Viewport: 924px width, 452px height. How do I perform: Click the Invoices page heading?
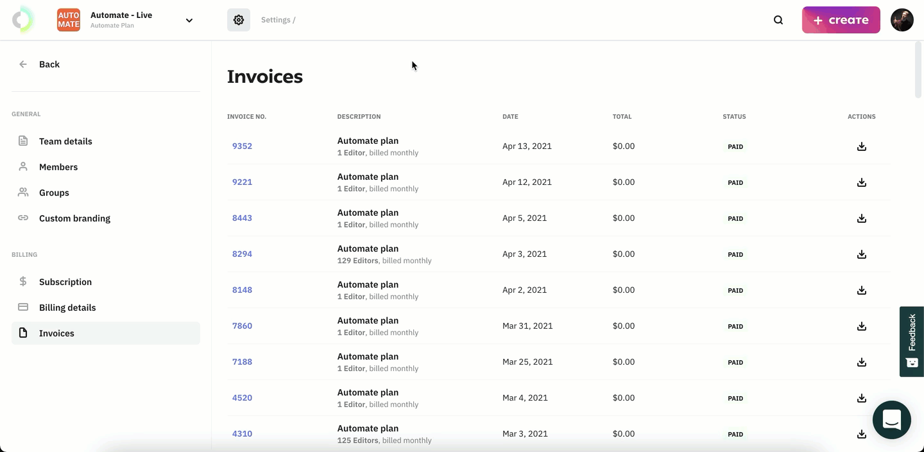click(265, 76)
